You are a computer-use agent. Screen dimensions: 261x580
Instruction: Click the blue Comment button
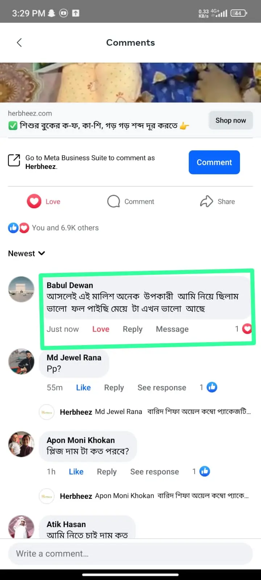pyautogui.click(x=214, y=162)
